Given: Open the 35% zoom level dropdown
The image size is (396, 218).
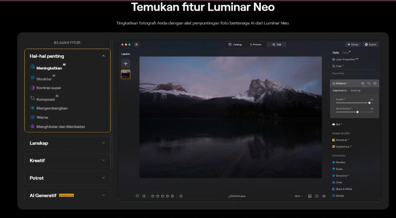Looking at the screenshot, I should 298,196.
